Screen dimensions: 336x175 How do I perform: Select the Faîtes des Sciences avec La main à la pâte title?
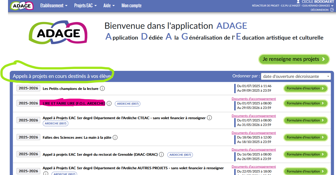77,137
